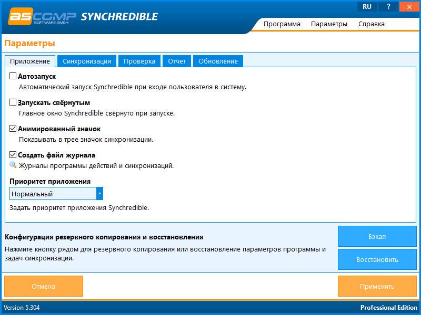The height and width of the screenshot is (315, 421).
Task: Open the Программа menu
Action: click(x=282, y=24)
